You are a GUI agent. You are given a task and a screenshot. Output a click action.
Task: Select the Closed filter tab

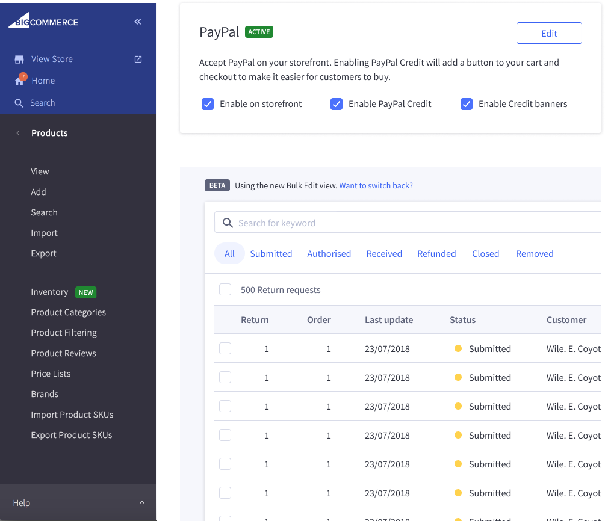click(486, 254)
